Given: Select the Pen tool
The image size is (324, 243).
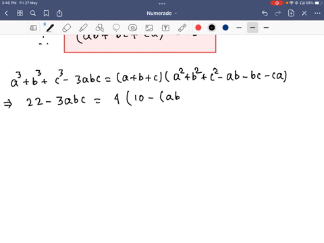Looking at the screenshot, I should pyautogui.click(x=50, y=28).
